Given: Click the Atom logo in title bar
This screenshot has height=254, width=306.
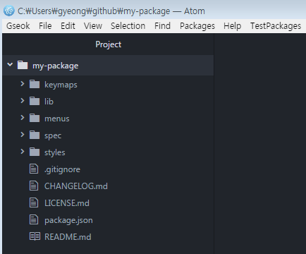Looking at the screenshot, I should pos(9,11).
